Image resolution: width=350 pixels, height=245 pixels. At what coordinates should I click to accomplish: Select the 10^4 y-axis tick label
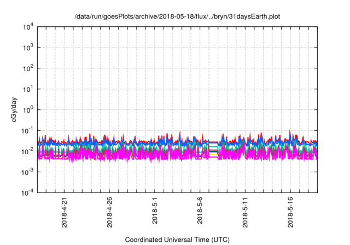pyautogui.click(x=29, y=27)
